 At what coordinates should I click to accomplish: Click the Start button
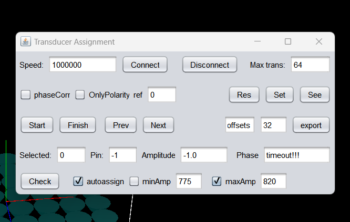tap(37, 125)
